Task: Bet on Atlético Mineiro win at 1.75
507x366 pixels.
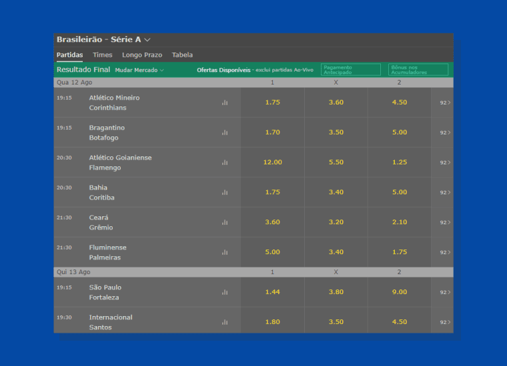Action: 272,102
